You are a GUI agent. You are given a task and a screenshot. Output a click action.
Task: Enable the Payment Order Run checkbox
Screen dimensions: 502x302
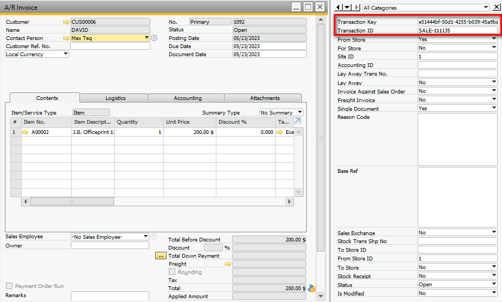tap(9, 286)
